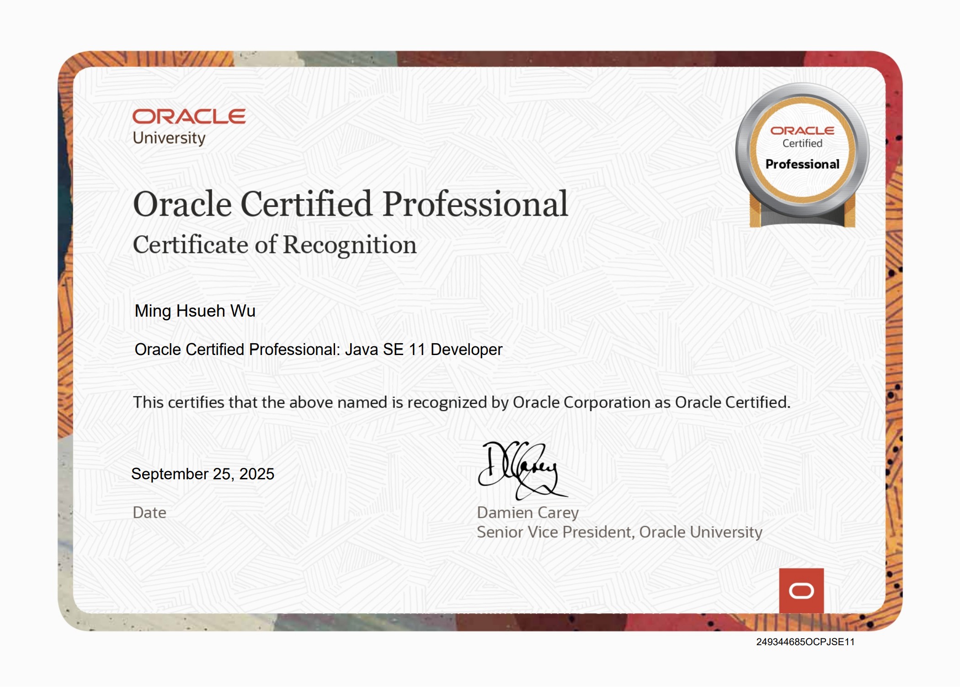Click the Professional text inside badge
This screenshot has height=700, width=960.
tap(802, 164)
